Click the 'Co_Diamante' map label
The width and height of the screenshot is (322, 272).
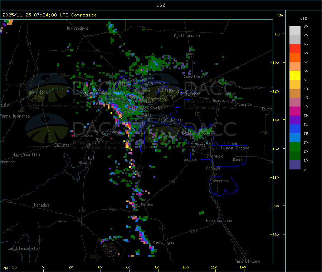pos(33,108)
